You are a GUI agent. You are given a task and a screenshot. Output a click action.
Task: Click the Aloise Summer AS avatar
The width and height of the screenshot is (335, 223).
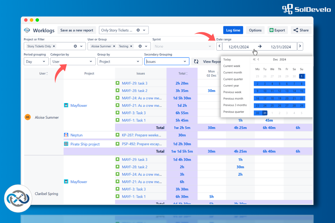click(27, 117)
